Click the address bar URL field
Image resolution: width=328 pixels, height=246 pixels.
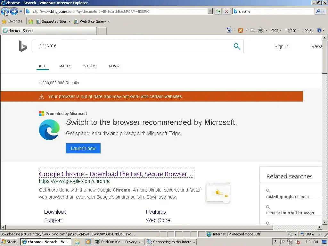click(x=116, y=12)
